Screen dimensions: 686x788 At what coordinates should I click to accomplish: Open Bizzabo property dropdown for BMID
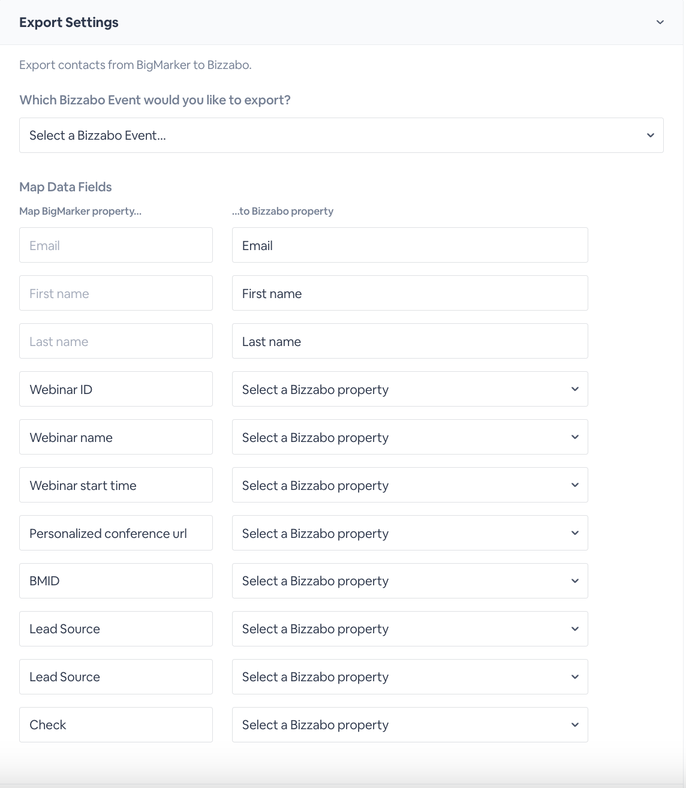(410, 581)
